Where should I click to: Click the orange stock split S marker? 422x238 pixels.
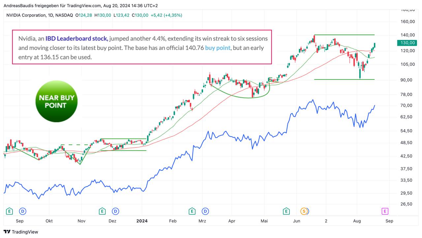304,211
